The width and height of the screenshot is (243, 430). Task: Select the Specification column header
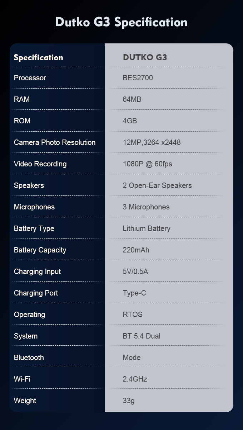39,58
